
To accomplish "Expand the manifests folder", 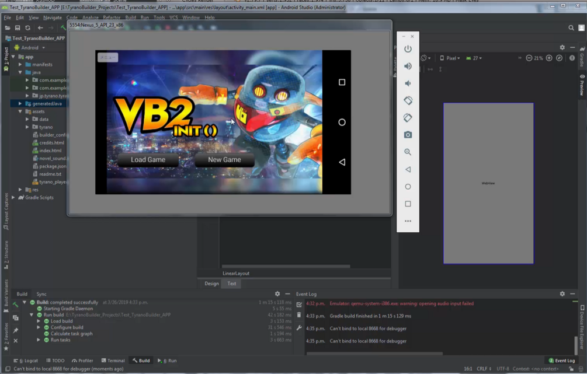I will pyautogui.click(x=20, y=65).
